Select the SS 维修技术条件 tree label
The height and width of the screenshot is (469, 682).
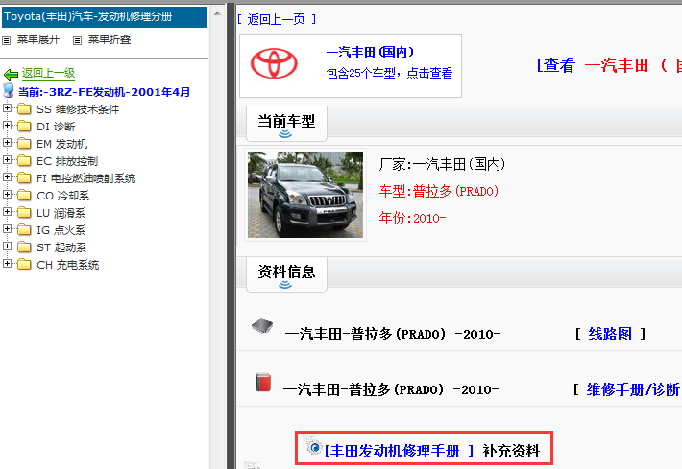pos(78,109)
